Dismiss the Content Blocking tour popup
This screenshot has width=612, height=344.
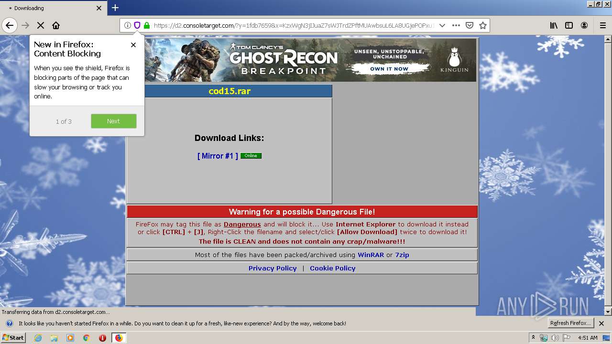coord(133,45)
